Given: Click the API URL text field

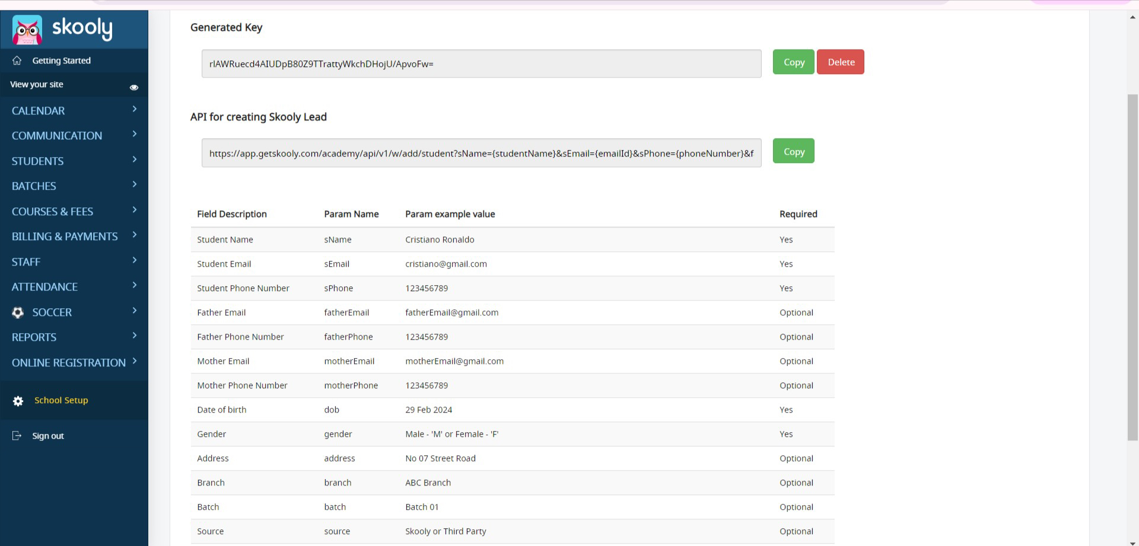Looking at the screenshot, I should 481,153.
